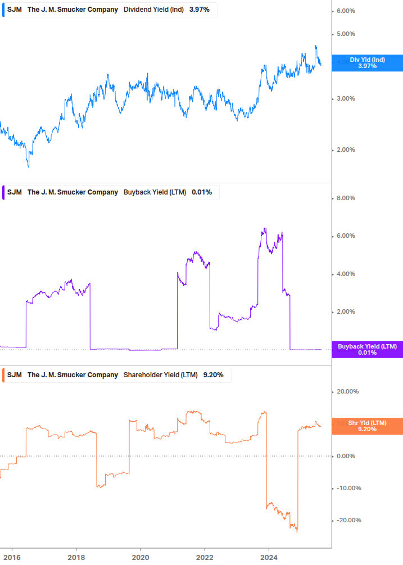The height and width of the screenshot is (565, 403).
Task: Click the SJM ticker in the Shareholder Yield legend
Action: click(x=15, y=375)
